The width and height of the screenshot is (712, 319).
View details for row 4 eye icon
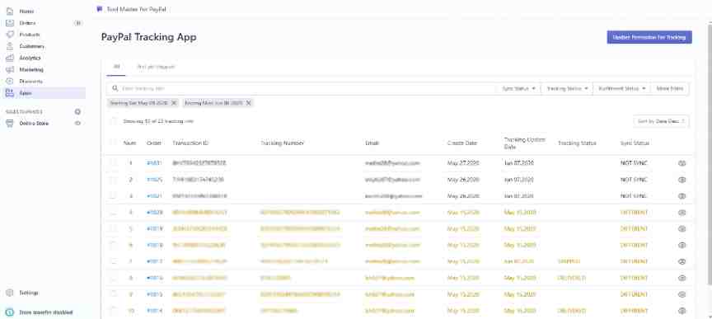682,212
